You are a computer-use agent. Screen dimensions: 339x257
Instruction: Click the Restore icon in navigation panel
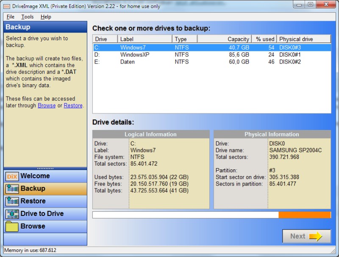pyautogui.click(x=12, y=201)
